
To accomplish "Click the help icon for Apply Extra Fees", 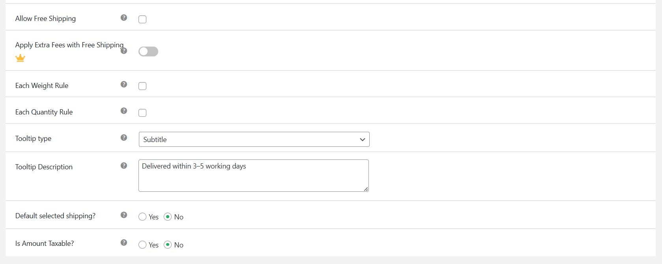I will (x=124, y=51).
